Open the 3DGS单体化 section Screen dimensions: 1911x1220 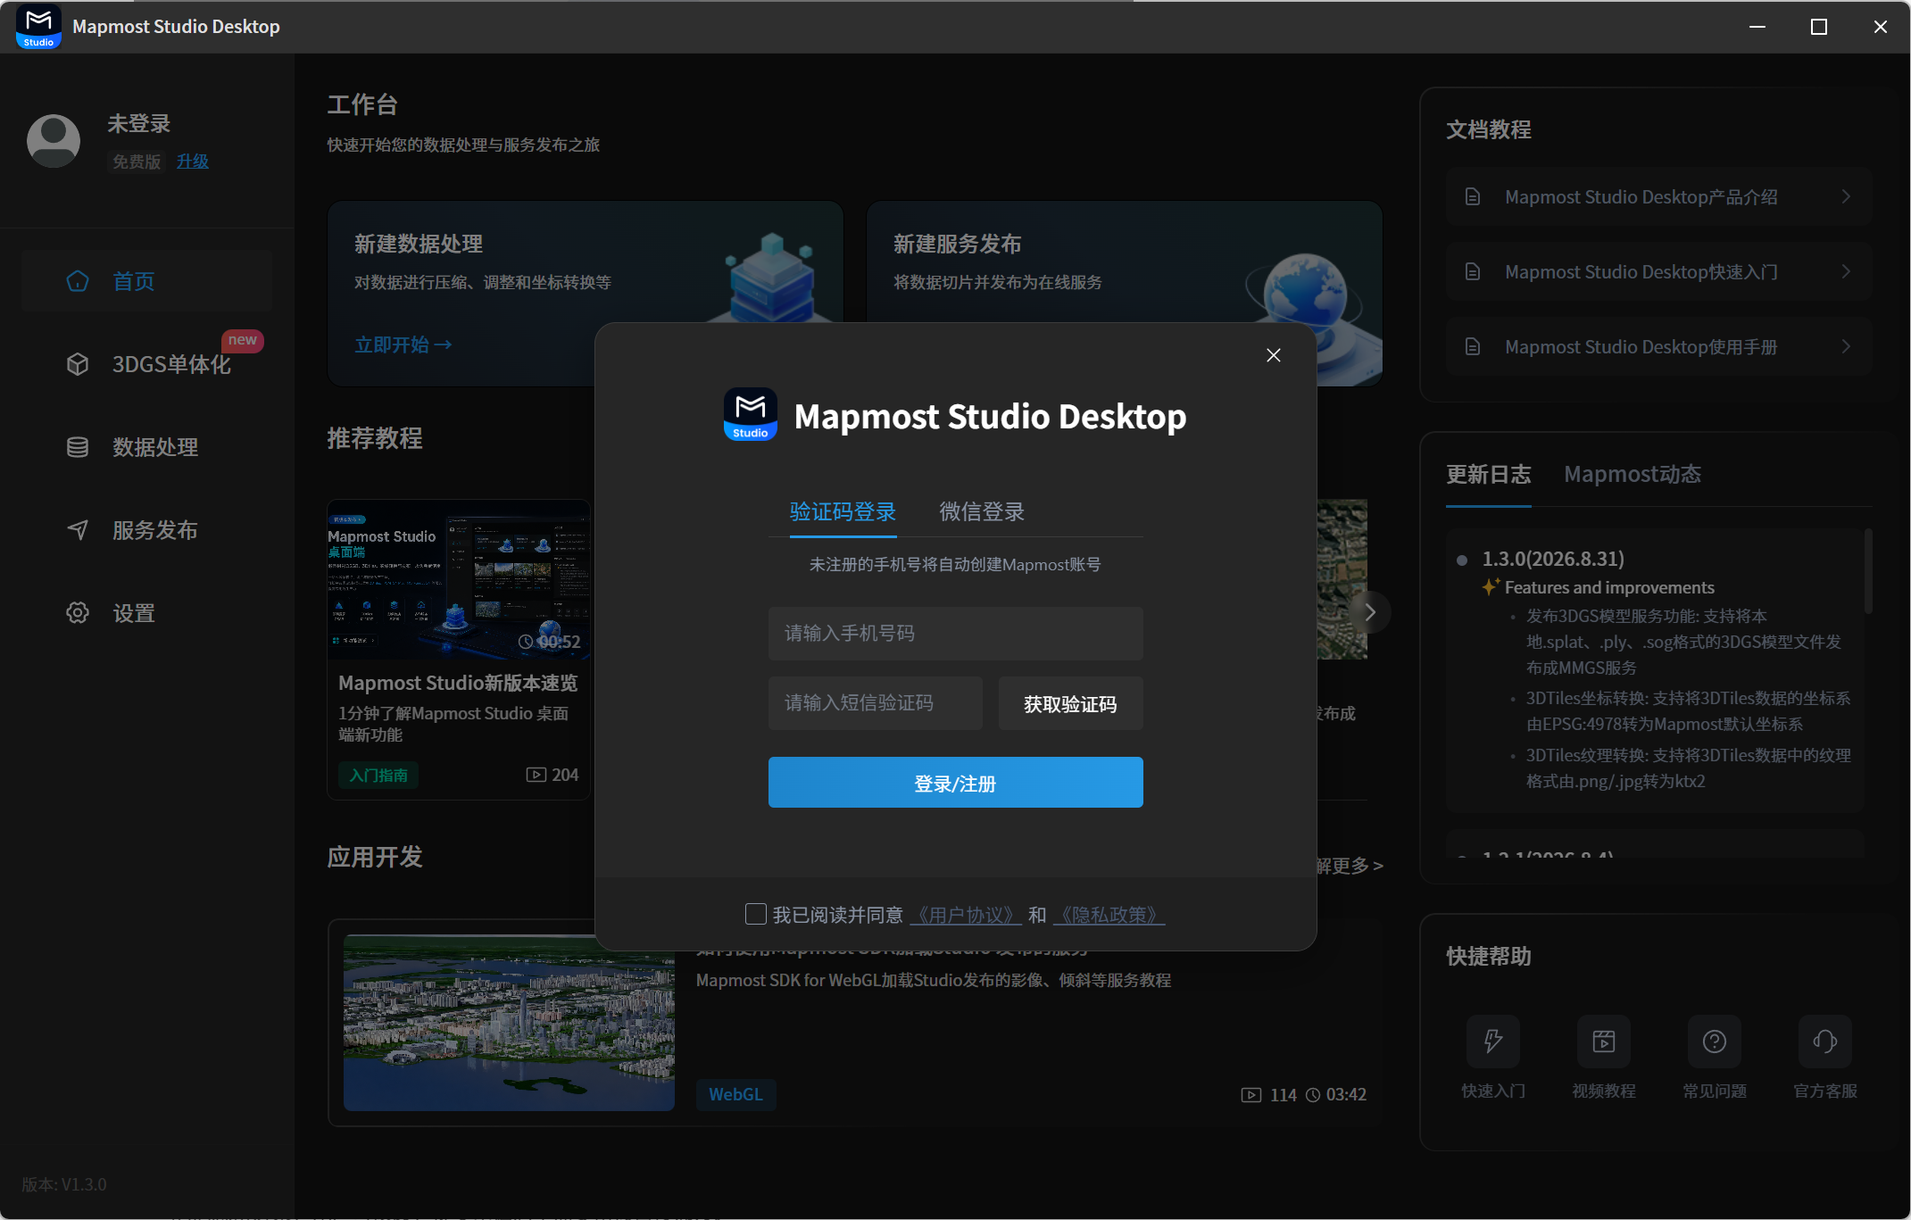(147, 364)
